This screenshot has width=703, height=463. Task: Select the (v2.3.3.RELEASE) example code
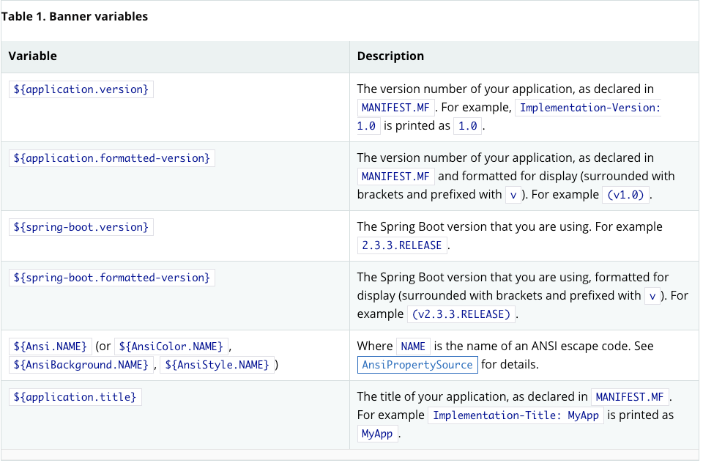point(461,314)
